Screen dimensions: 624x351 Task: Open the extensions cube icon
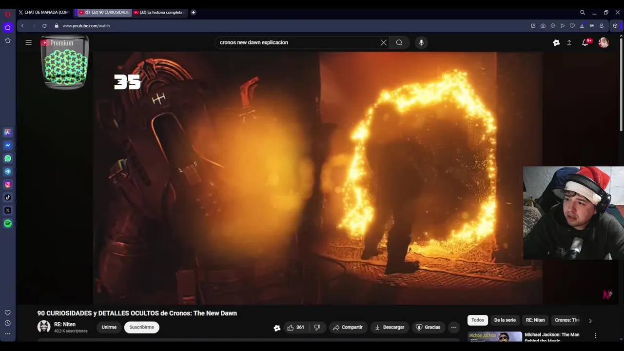point(615,26)
